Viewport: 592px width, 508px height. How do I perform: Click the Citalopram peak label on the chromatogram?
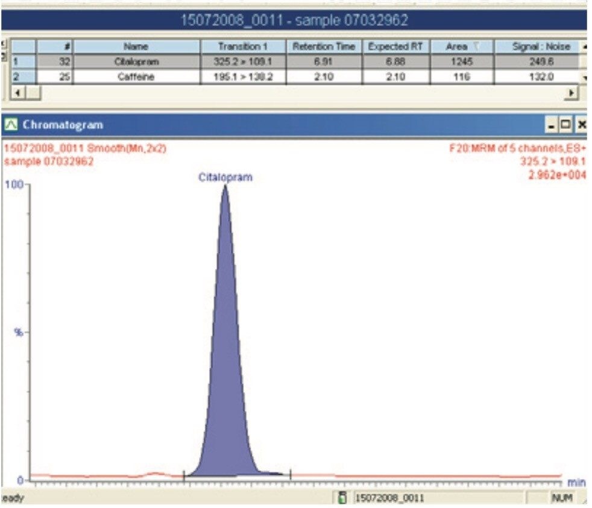pos(225,177)
